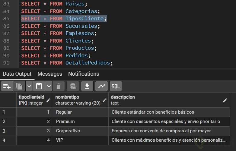Select the Data Output tab

[x=17, y=74]
